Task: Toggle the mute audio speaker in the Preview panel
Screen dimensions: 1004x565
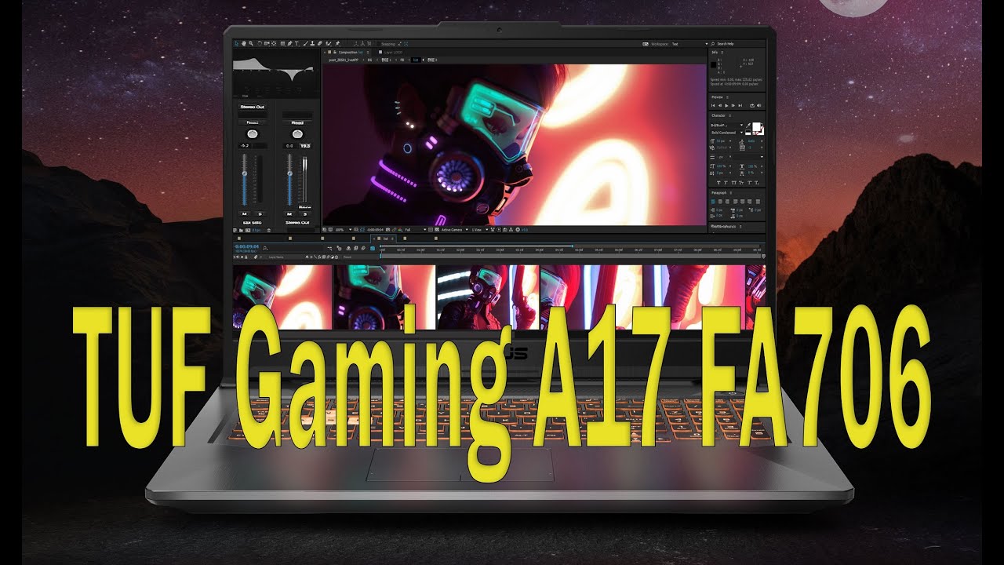Action: [758, 106]
